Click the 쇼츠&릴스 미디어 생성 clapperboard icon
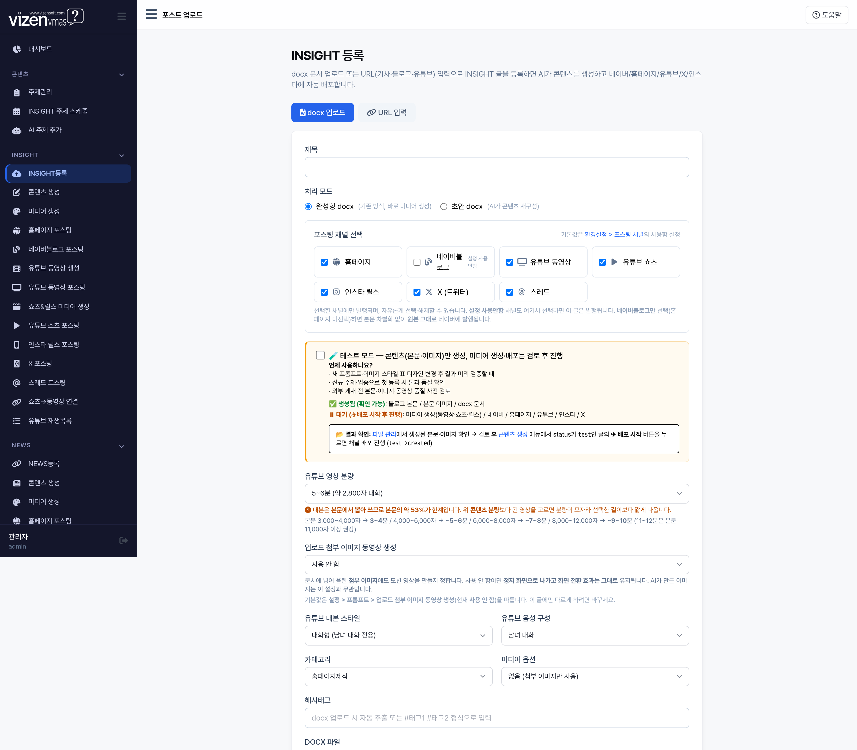 click(x=17, y=307)
